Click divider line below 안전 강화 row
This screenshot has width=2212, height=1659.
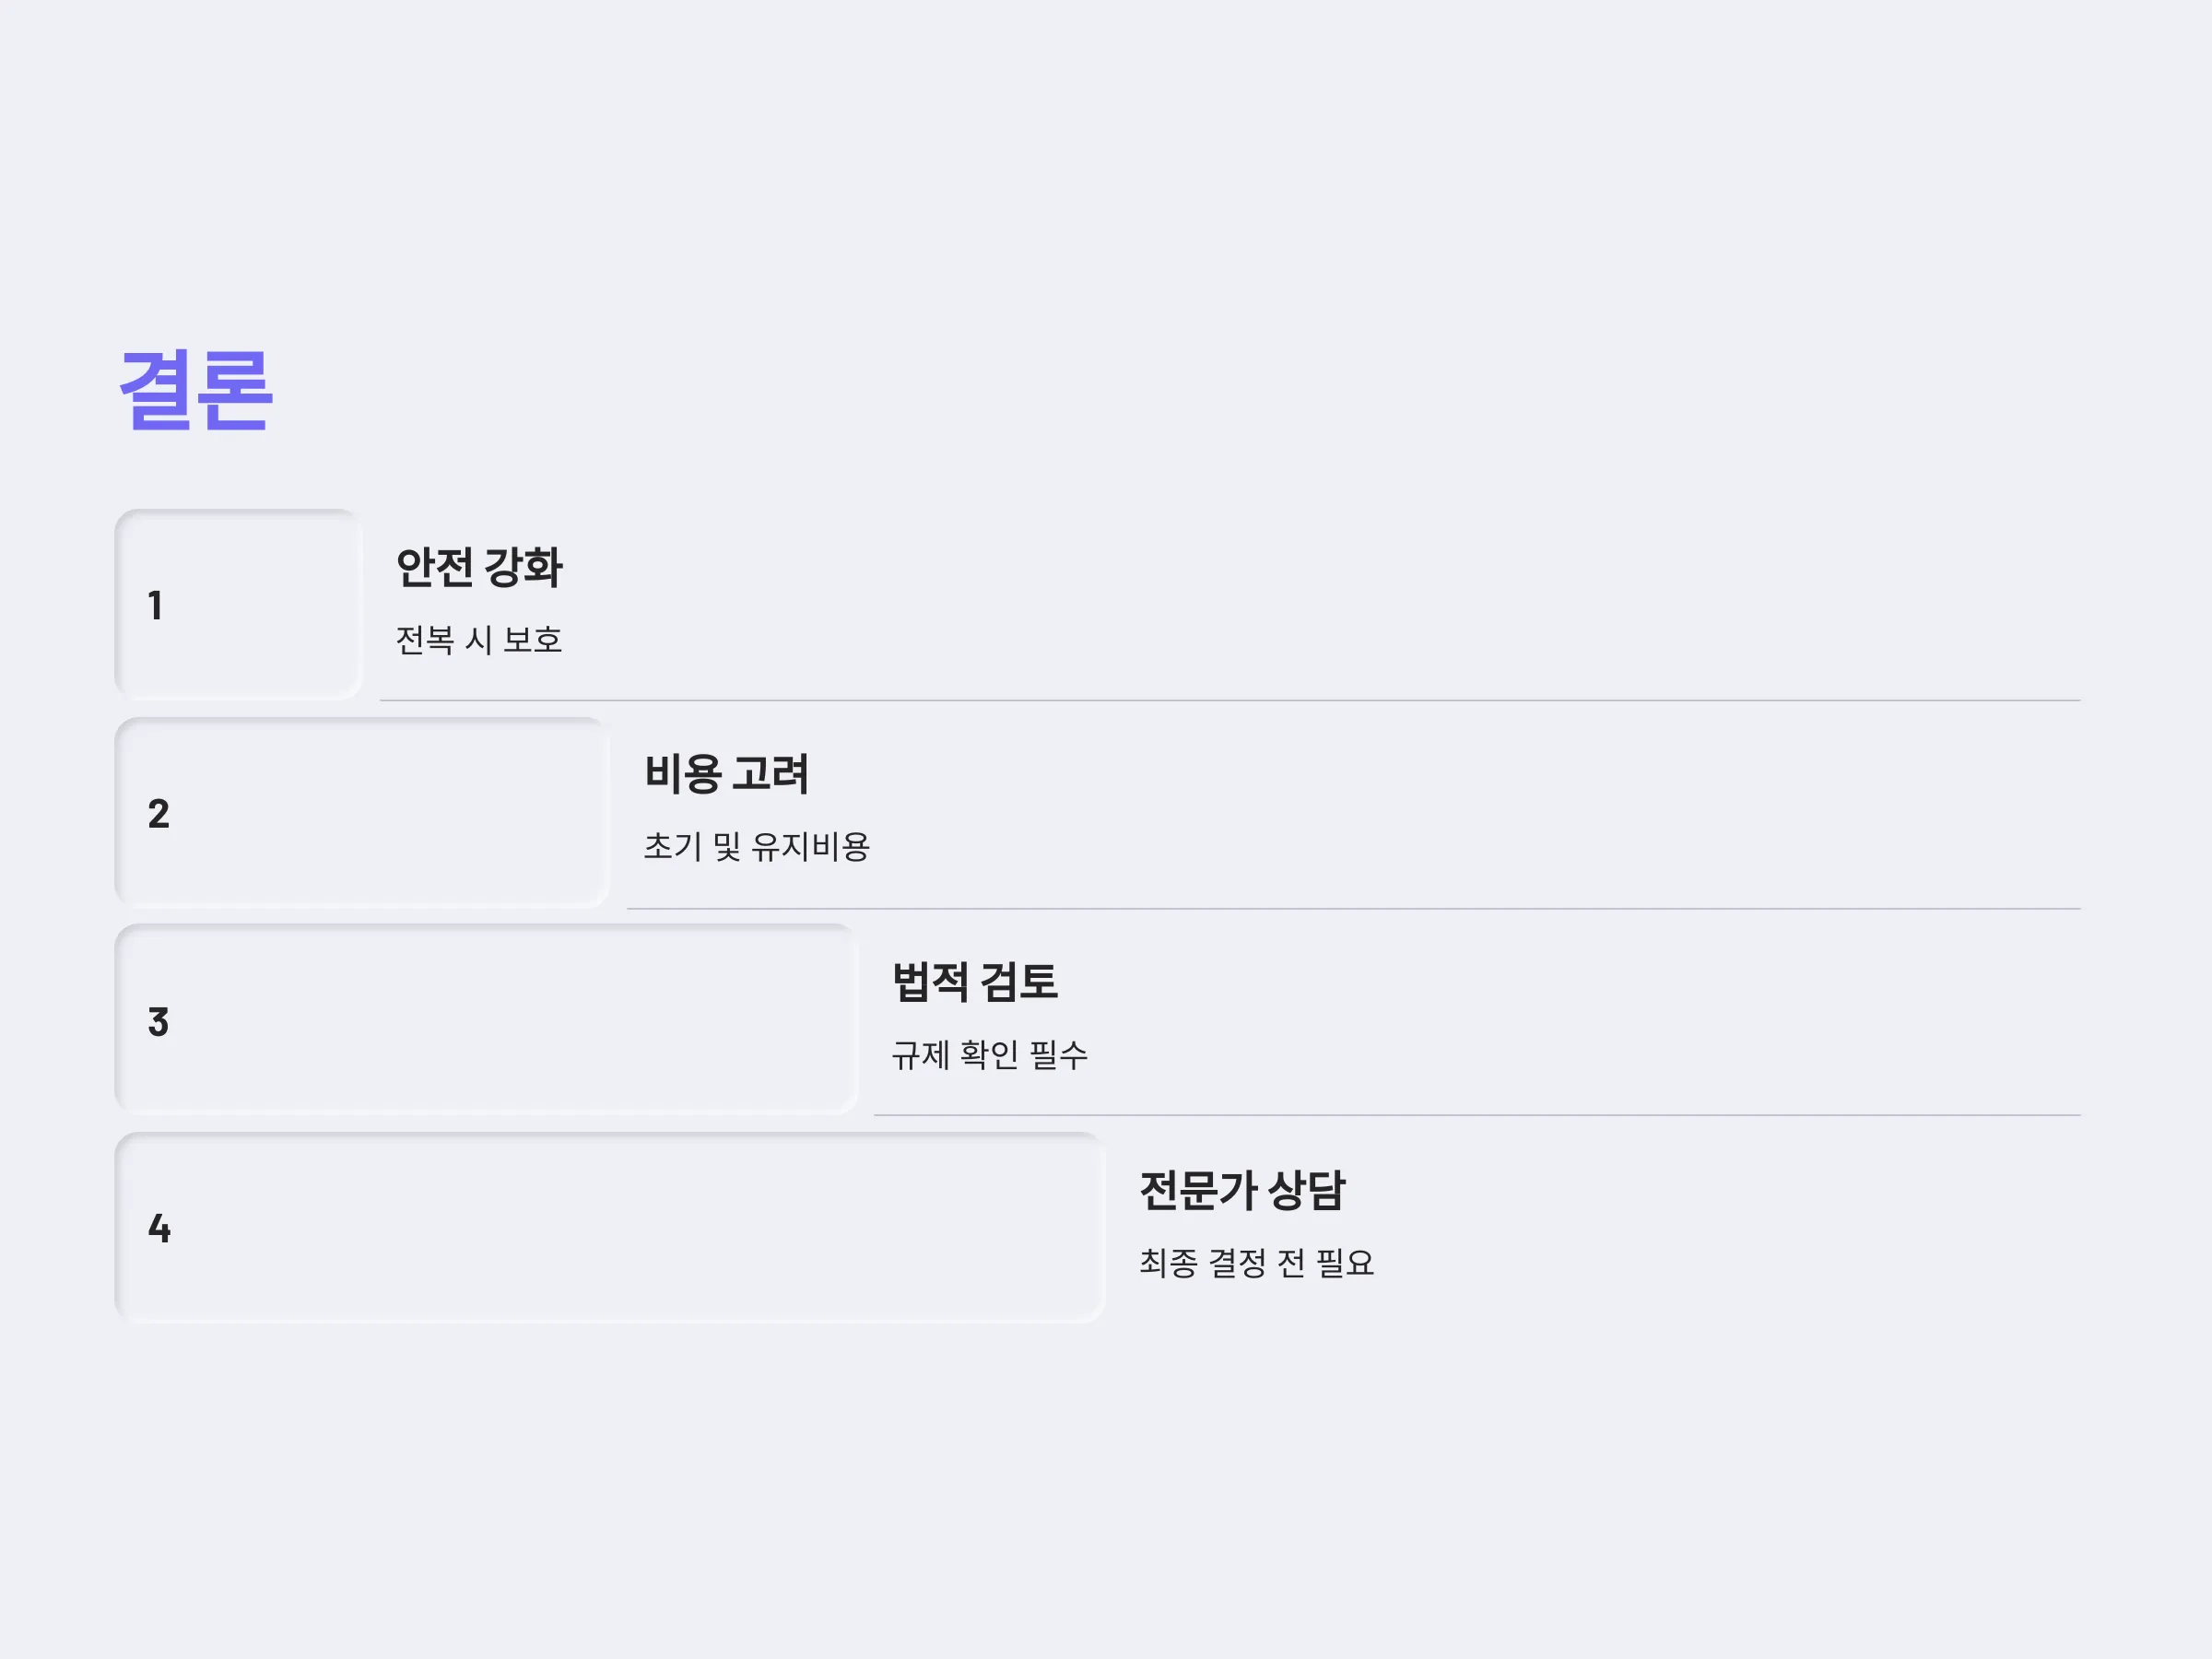tap(1230, 701)
